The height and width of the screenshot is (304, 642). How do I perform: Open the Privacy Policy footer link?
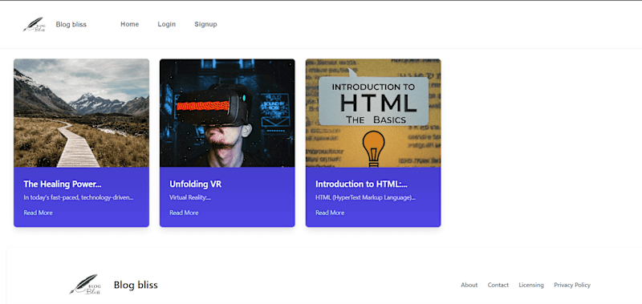coord(572,285)
